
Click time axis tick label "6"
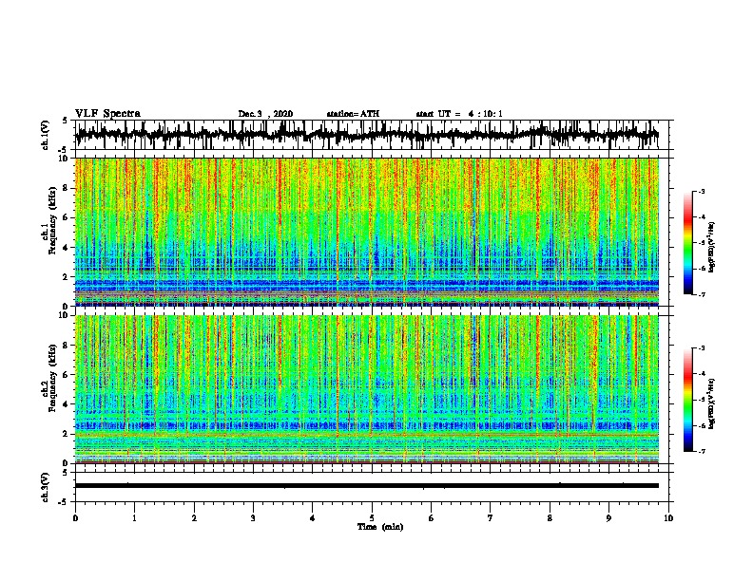[x=432, y=518]
